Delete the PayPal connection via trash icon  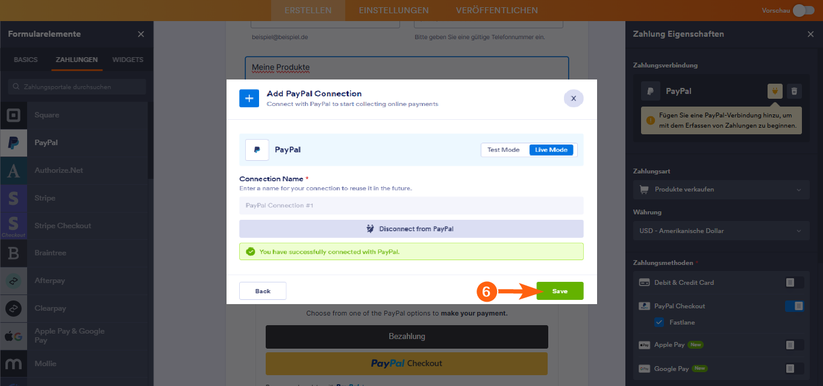(794, 91)
